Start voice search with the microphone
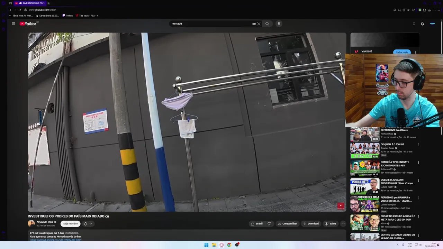 point(279,24)
